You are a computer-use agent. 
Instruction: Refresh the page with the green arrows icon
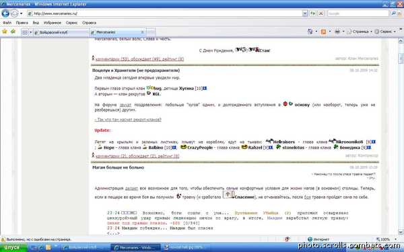313,13
